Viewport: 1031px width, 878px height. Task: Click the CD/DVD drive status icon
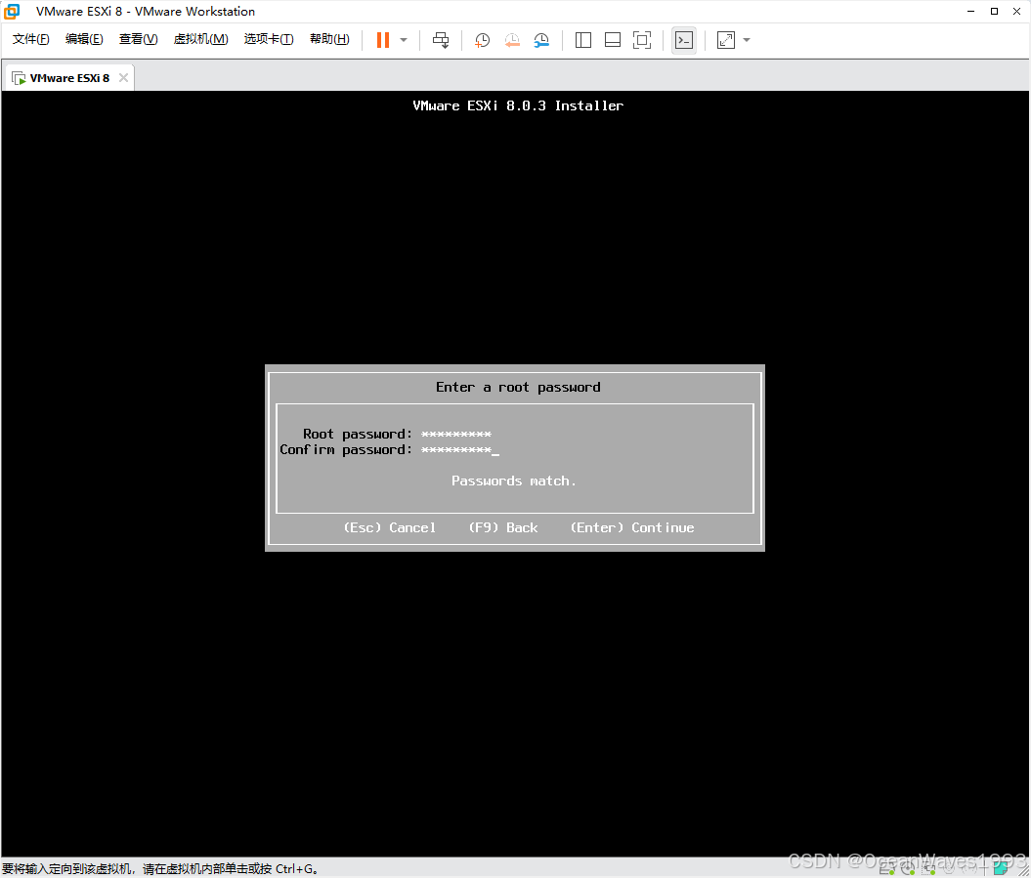[908, 869]
